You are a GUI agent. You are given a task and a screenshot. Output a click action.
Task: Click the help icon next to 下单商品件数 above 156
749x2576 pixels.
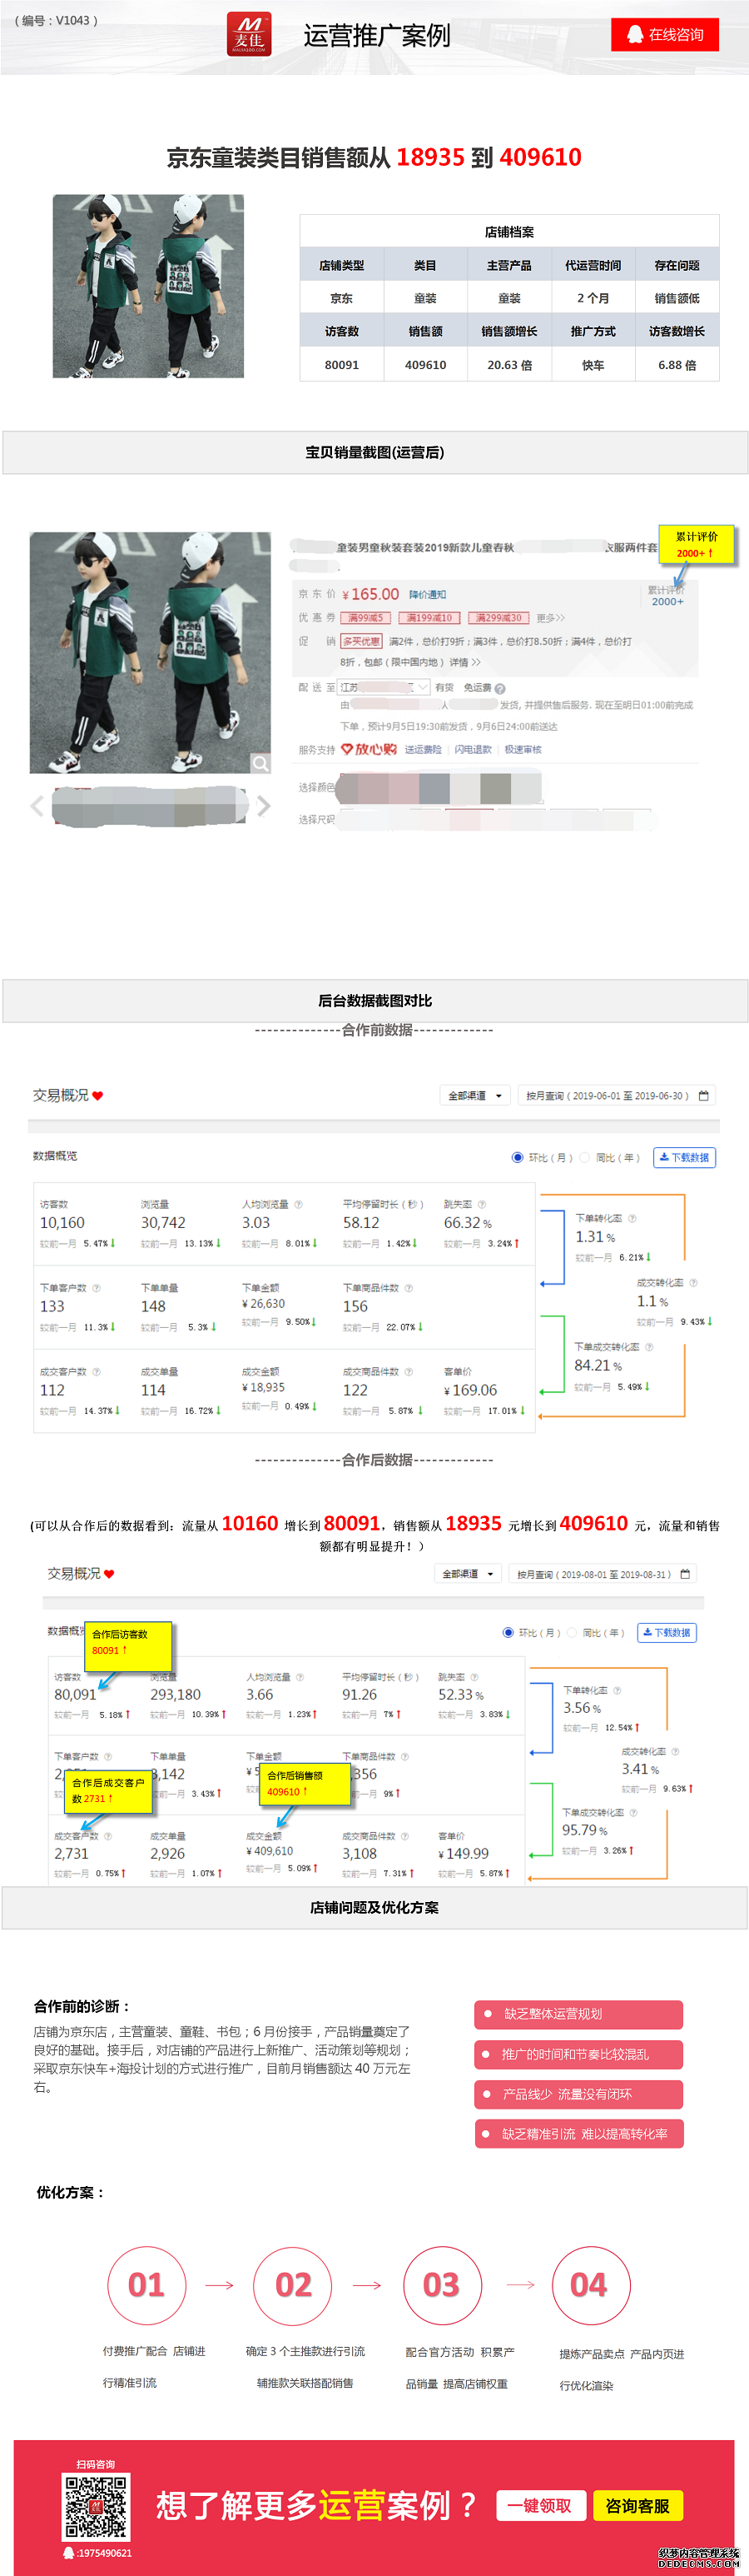pos(409,1288)
